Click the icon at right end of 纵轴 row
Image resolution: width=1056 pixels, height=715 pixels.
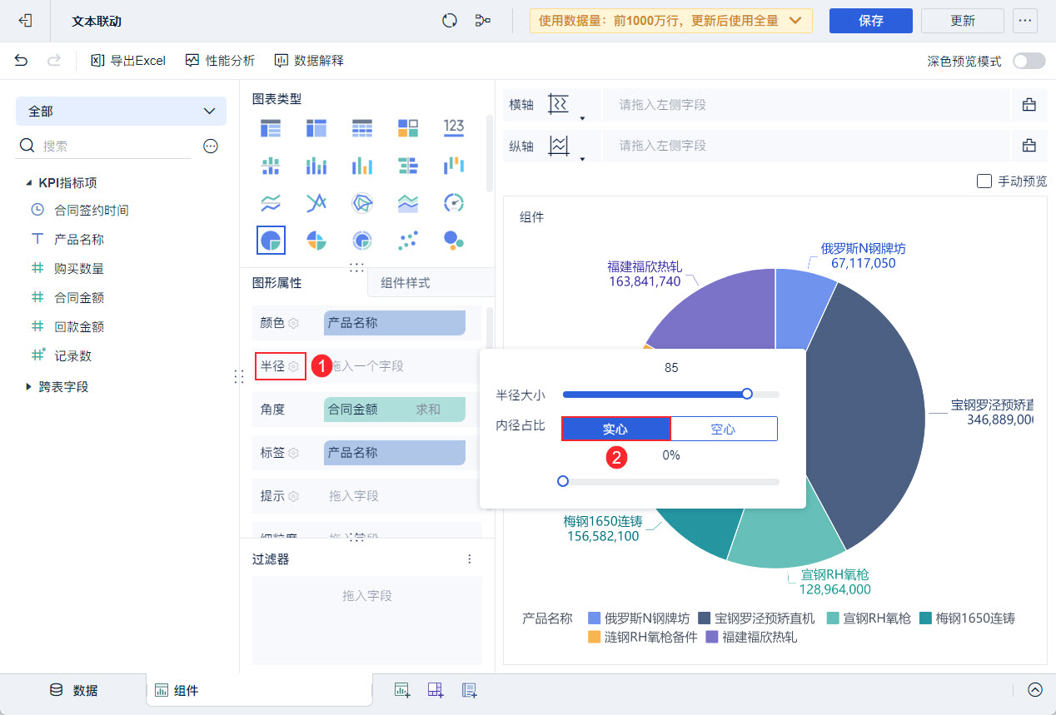(1029, 146)
